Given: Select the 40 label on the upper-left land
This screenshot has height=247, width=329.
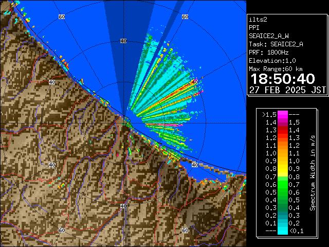Looking at the screenshot, I should (x=52, y=82).
